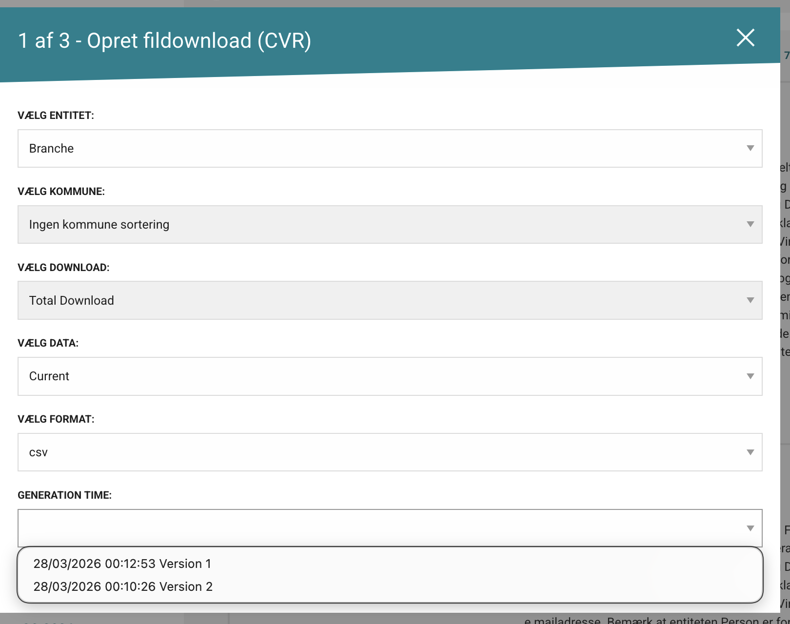Open the Vælg Data dropdown showing Current
This screenshot has width=790, height=624.
[x=380, y=376]
